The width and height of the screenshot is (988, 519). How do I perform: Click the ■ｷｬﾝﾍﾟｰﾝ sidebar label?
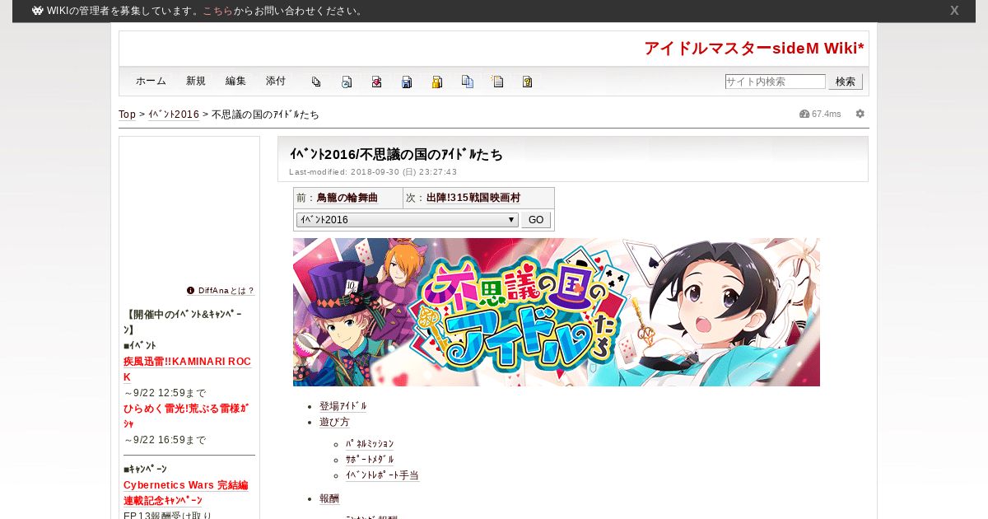tap(145, 469)
